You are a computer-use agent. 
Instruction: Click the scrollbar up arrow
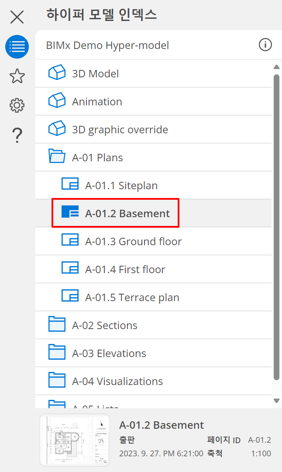coord(276,67)
